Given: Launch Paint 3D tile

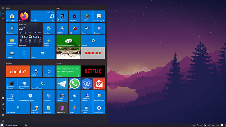Looking at the screenshot, I should click(x=75, y=108).
